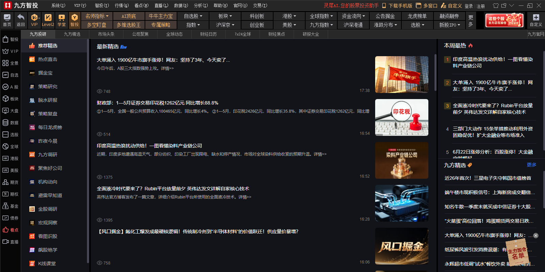Screen dimensions: 545x272
Task: Open the 新股IPO dropdown
Action: click(x=450, y=25)
